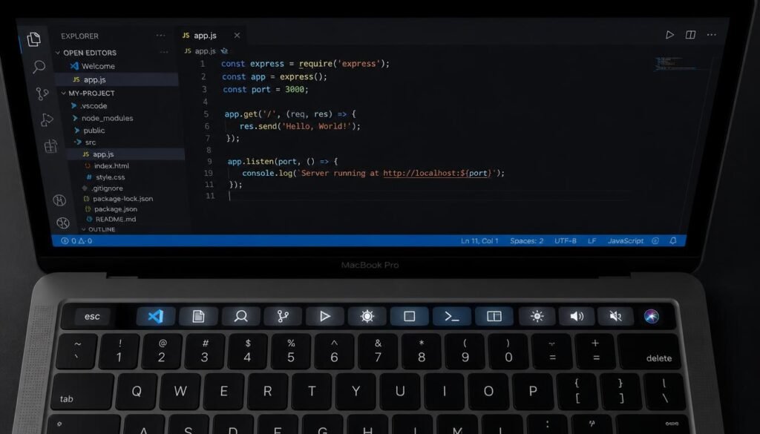Click 'res.send' on code line 6
This screenshot has height=434, width=760.
258,126
